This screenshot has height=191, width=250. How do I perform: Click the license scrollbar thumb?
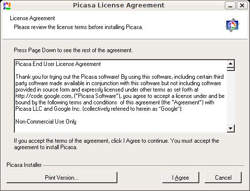(231, 69)
